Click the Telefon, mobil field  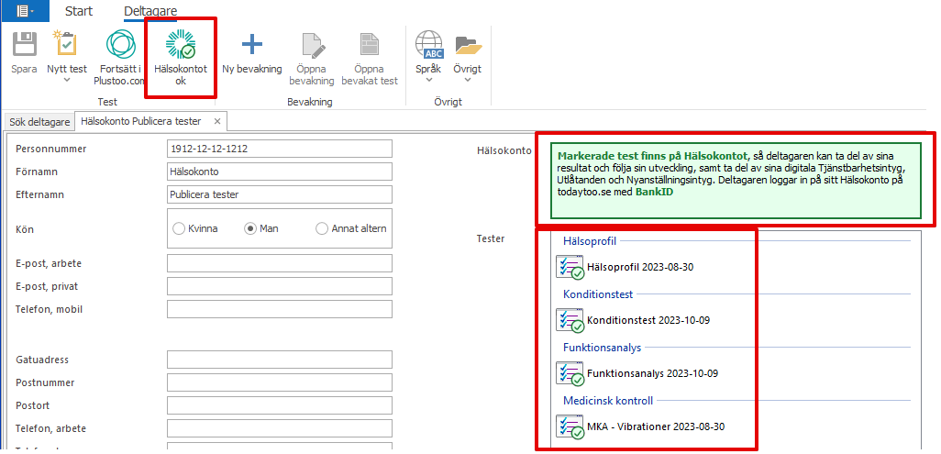tap(280, 309)
